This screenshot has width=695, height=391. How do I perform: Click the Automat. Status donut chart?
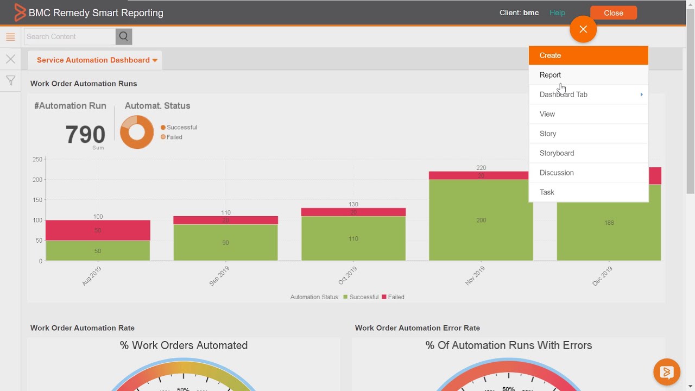tap(137, 132)
